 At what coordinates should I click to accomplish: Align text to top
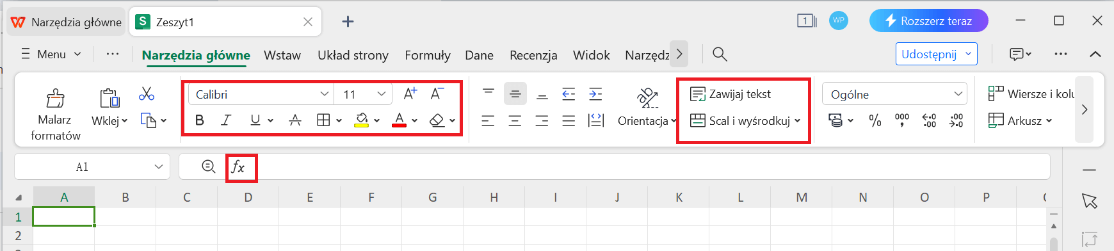point(488,94)
